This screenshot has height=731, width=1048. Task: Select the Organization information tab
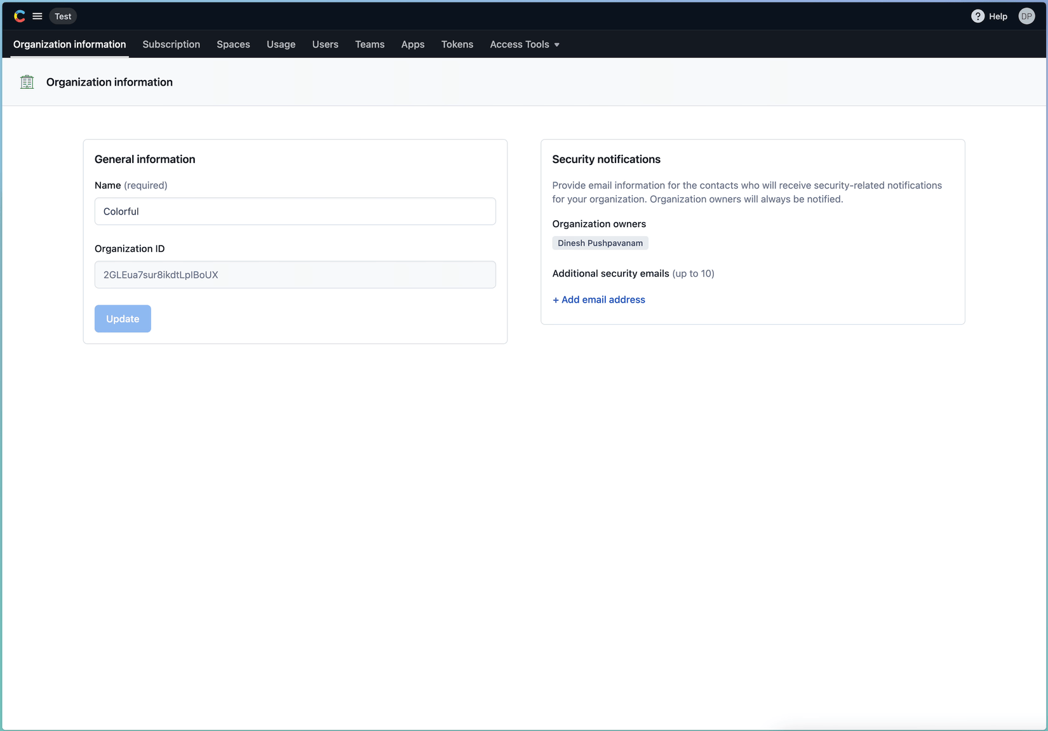pos(70,44)
